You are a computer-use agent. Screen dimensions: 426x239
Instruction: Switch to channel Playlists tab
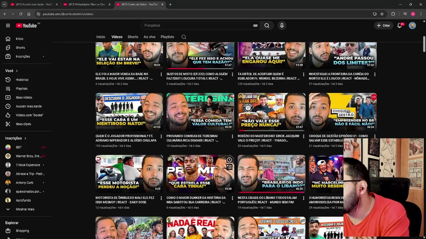(x=167, y=37)
